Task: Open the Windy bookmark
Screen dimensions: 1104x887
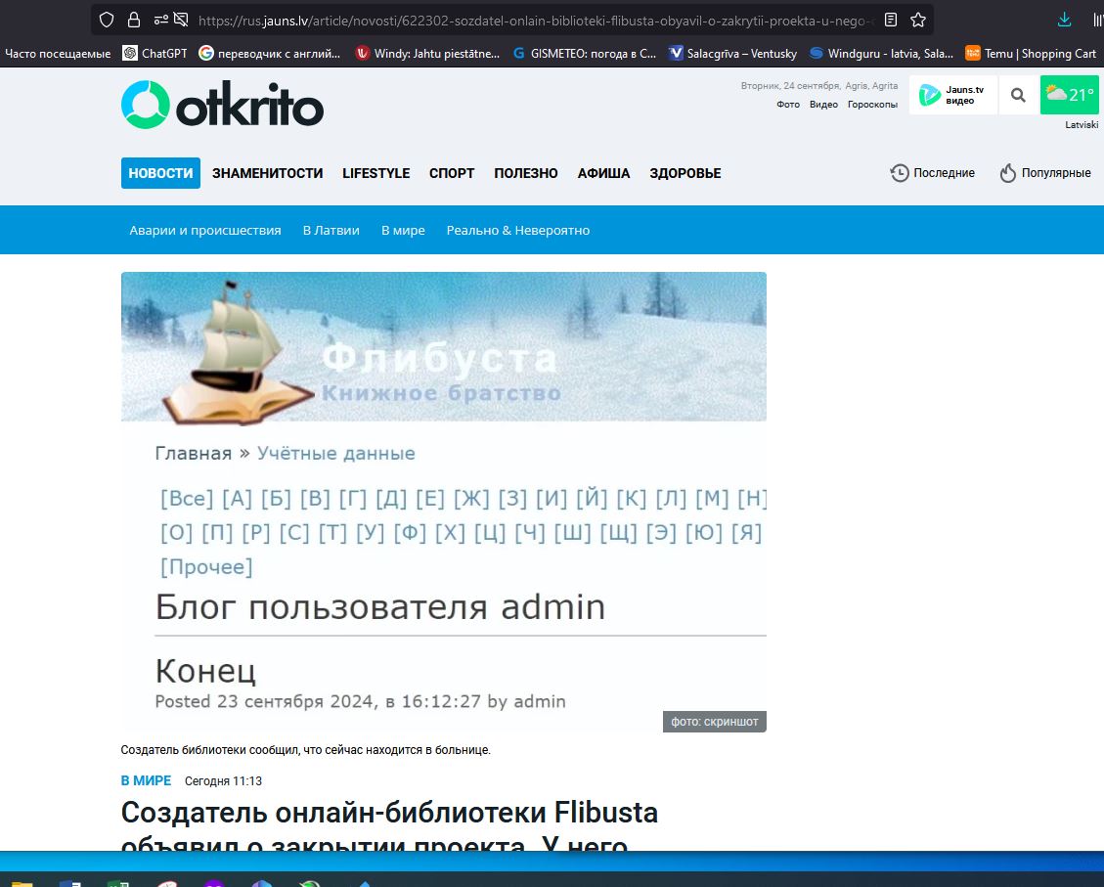Action: point(427,54)
